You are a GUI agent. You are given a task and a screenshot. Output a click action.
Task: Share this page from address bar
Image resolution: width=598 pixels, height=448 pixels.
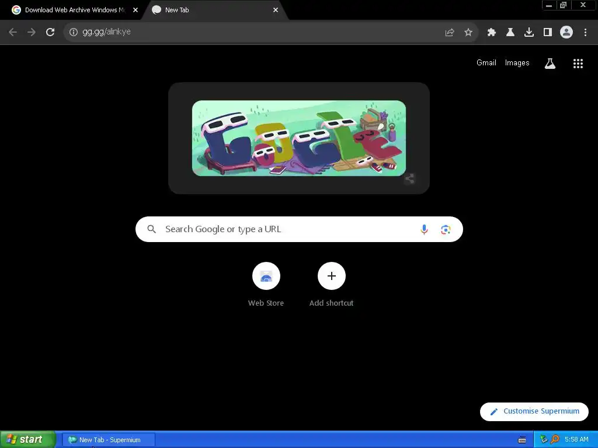[x=450, y=33]
